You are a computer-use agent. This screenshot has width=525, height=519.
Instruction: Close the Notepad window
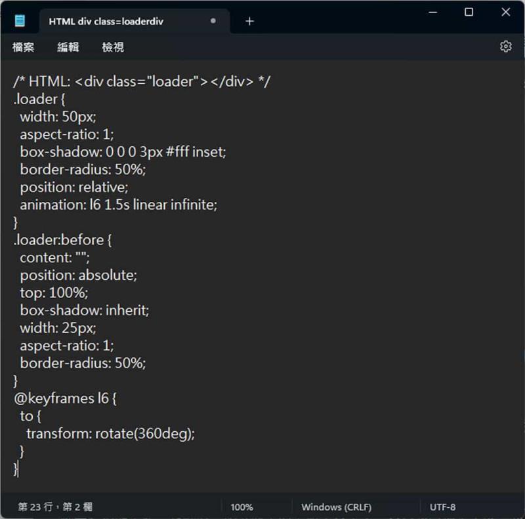505,12
